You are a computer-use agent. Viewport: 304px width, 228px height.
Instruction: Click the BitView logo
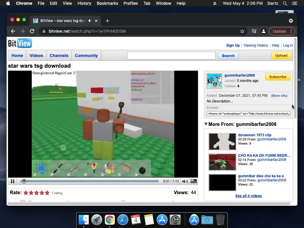20,43
